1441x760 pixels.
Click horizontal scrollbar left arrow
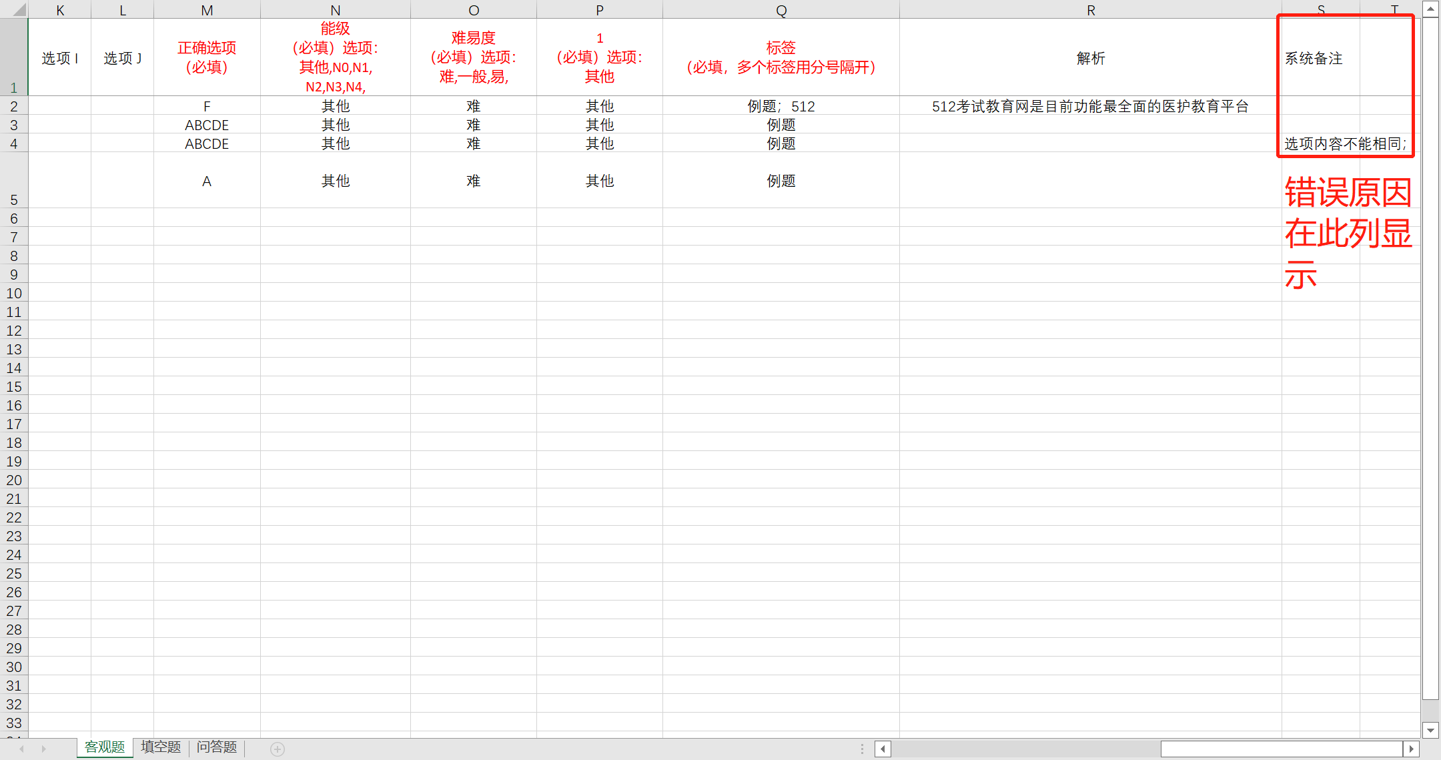pyautogui.click(x=883, y=749)
